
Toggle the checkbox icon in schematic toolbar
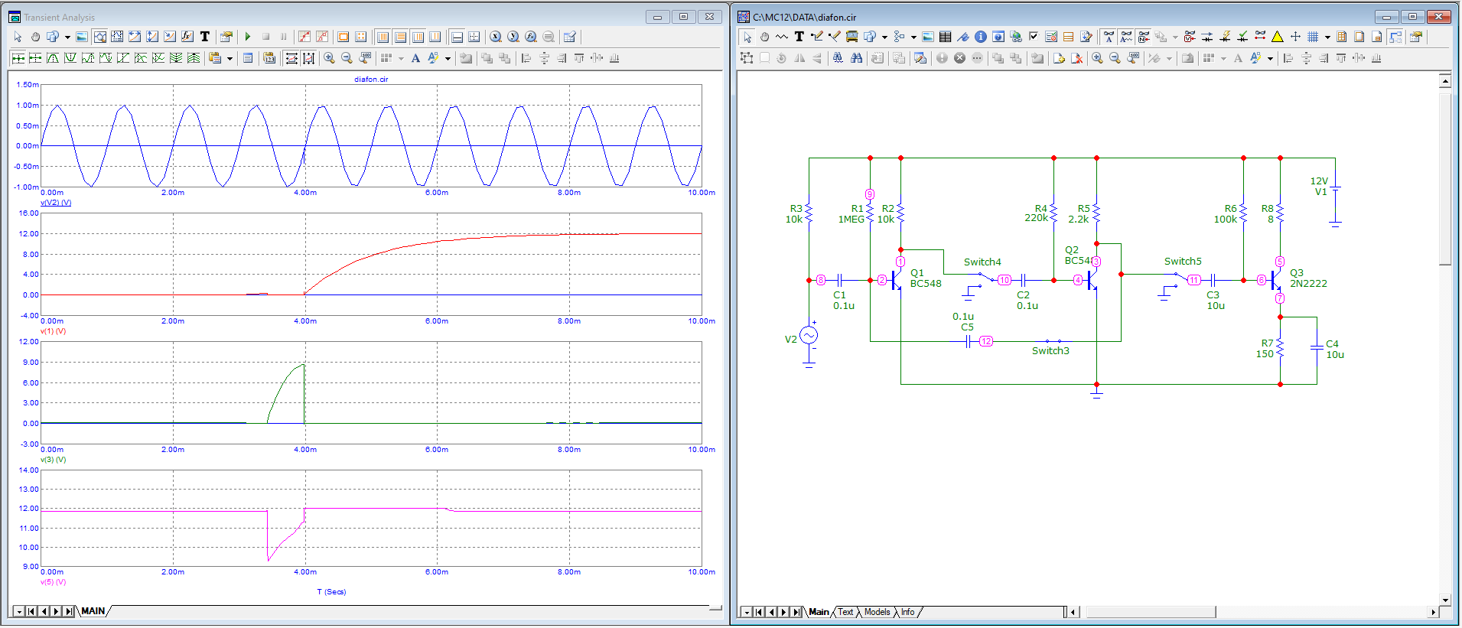click(x=1033, y=37)
